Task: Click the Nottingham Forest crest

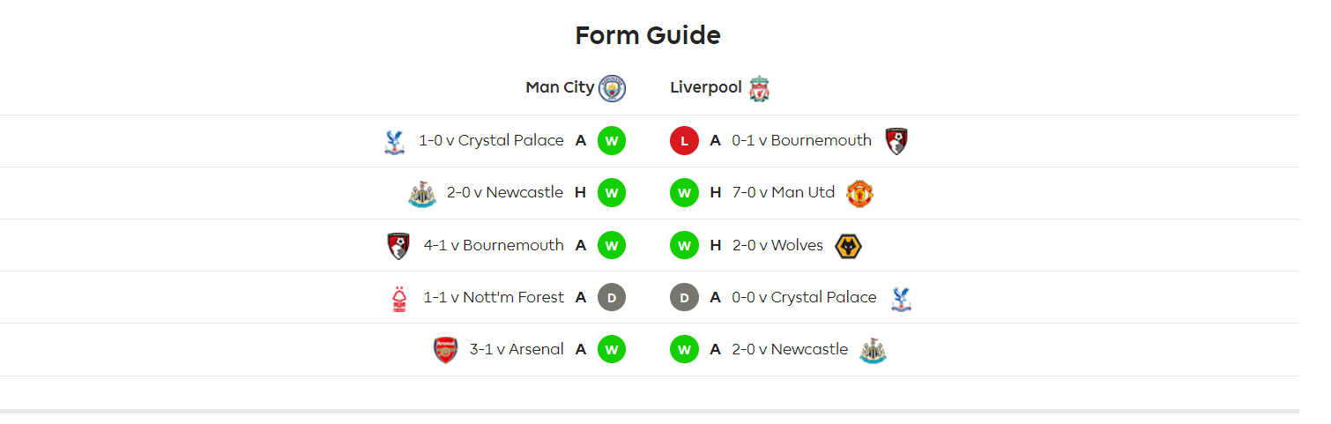Action: [x=400, y=298]
